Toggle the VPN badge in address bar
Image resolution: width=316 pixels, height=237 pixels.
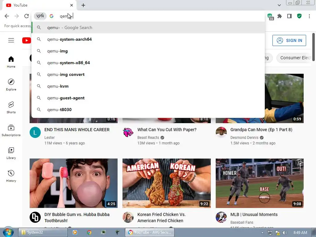(40, 16)
